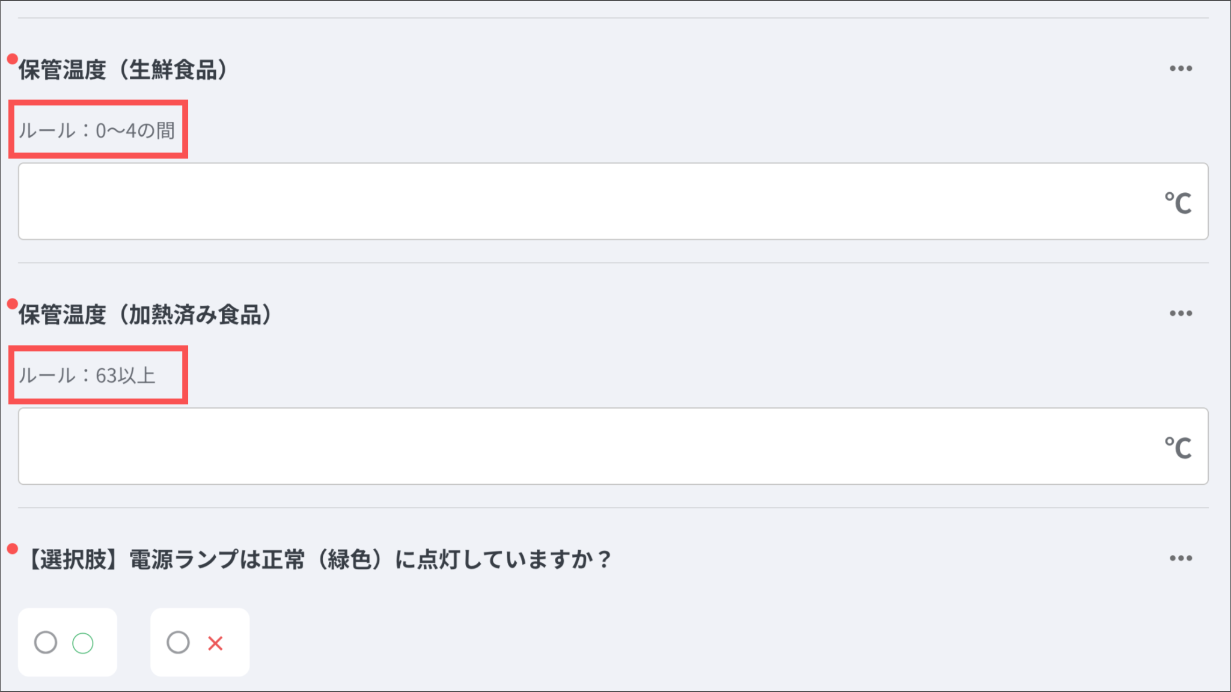Viewport: 1231px width, 692px height.
Task: Open more options for 保管温度（生鮮食品）
Action: tap(1181, 68)
